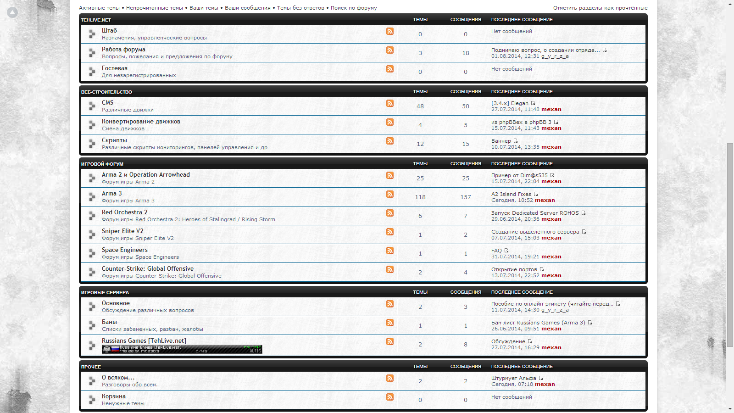The width and height of the screenshot is (734, 413).
Task: Jump to latest post Штурмует Альфа icon
Action: (541, 378)
